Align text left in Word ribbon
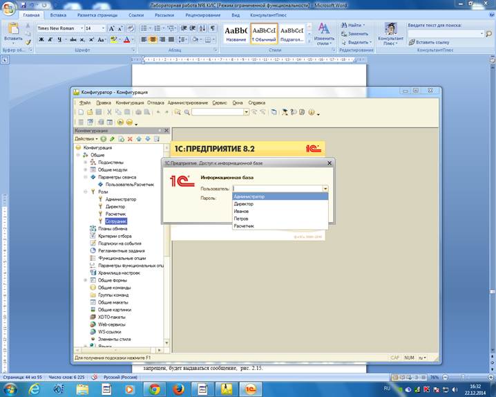This screenshot has height=397, width=496. pos(144,39)
